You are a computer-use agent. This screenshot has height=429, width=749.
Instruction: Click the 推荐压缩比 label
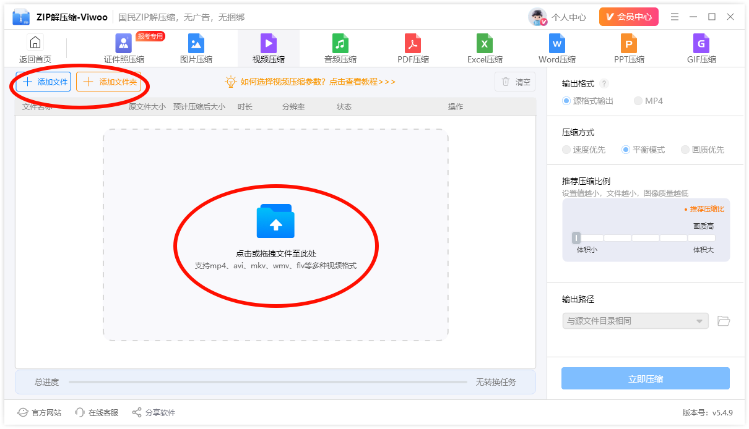coord(707,209)
